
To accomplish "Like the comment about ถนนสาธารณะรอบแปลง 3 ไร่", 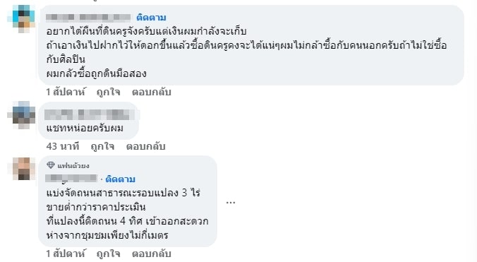I will pos(108,254).
